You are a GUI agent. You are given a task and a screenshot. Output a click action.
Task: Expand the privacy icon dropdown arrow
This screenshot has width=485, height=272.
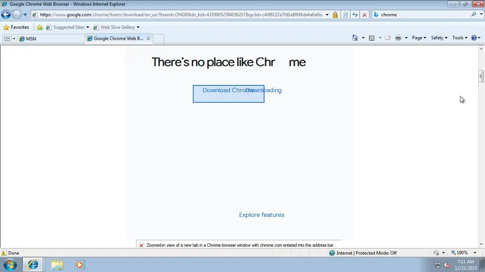(x=443, y=253)
